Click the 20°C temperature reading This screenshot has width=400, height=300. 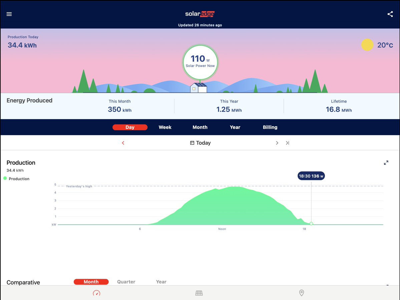(x=385, y=45)
